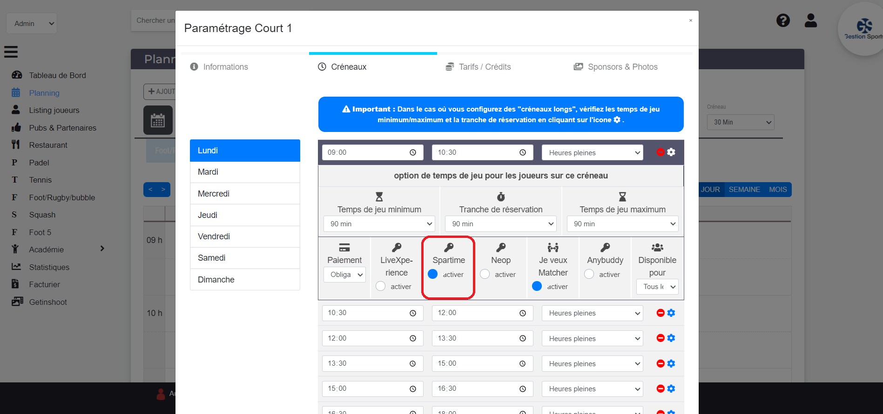Select Lundi in the day list
The image size is (883, 414).
245,151
